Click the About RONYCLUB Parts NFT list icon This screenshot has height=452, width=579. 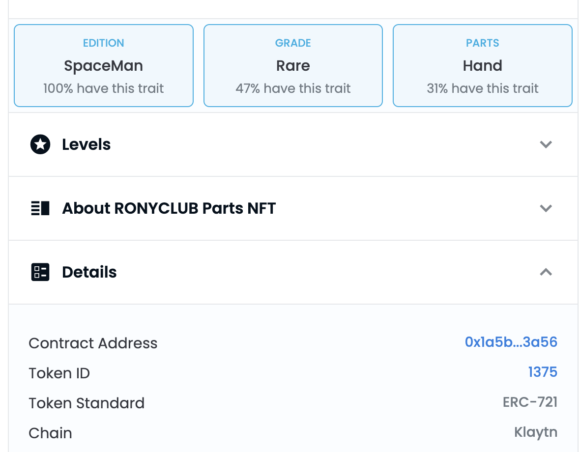[40, 208]
